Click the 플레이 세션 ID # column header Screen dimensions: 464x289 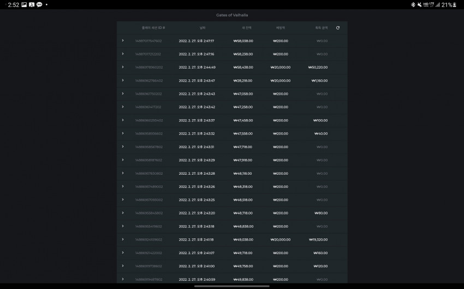(x=153, y=28)
